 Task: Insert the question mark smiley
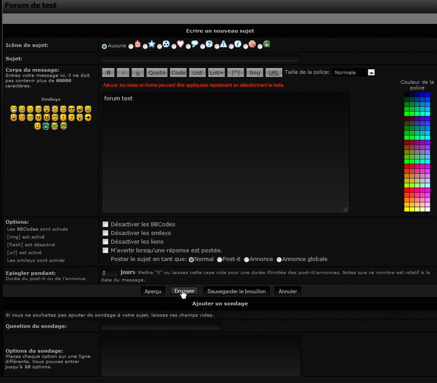71,118
